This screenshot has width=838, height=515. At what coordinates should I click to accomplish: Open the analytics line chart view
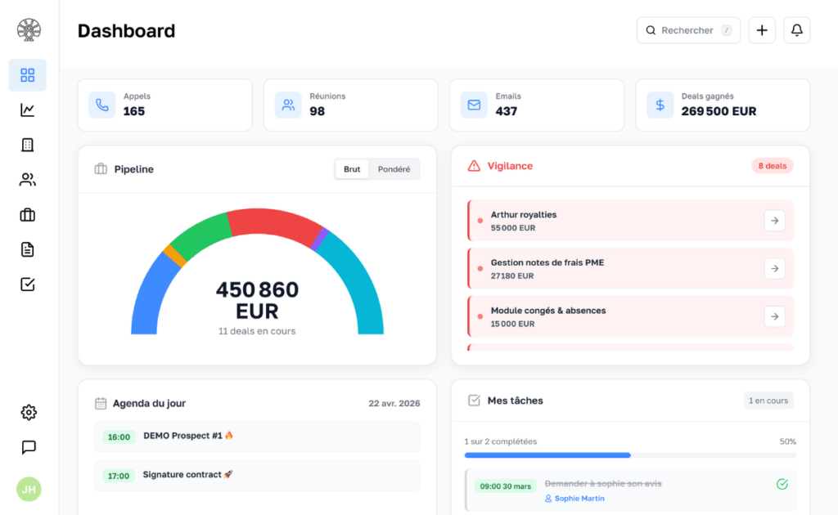(28, 110)
